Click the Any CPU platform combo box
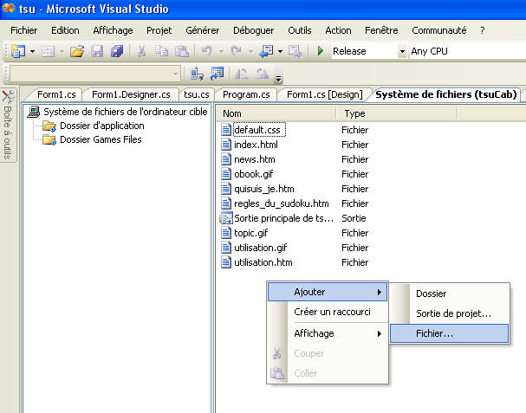This screenshot has width=526, height=413. pyautogui.click(x=468, y=51)
